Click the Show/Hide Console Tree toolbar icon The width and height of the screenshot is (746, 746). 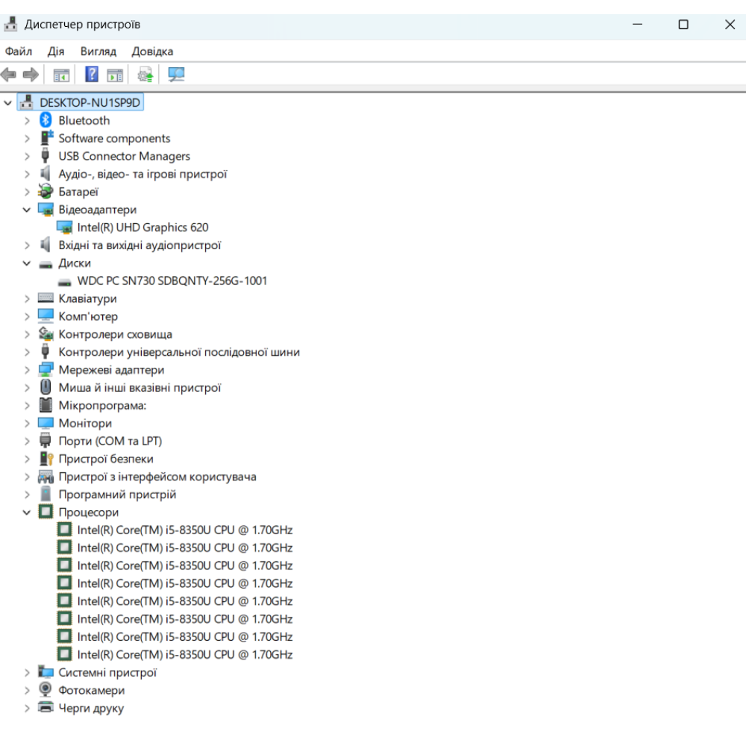pos(61,75)
